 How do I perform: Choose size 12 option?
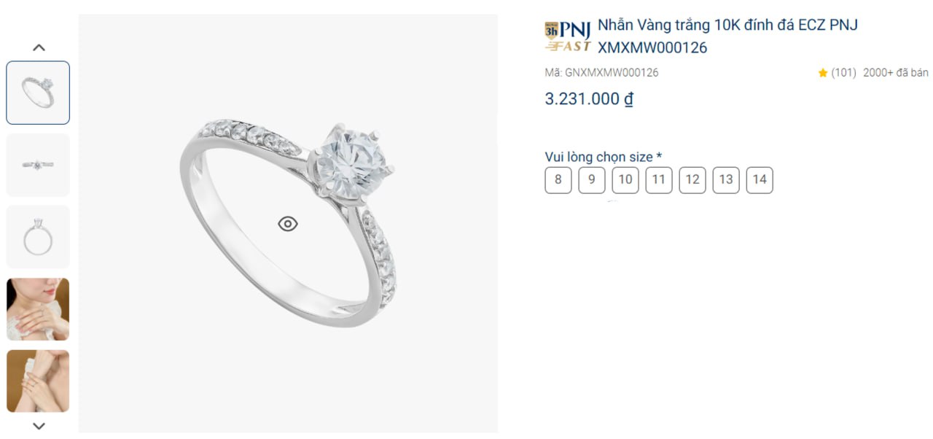(x=692, y=179)
